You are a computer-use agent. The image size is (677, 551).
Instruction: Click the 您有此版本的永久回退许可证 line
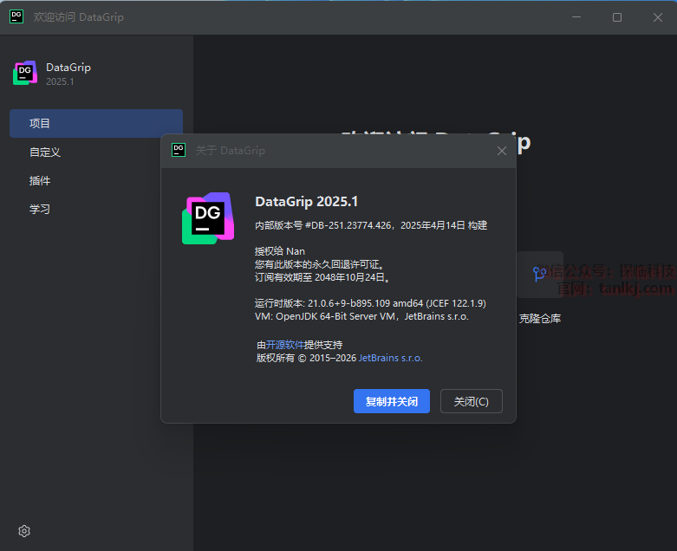[x=320, y=264]
